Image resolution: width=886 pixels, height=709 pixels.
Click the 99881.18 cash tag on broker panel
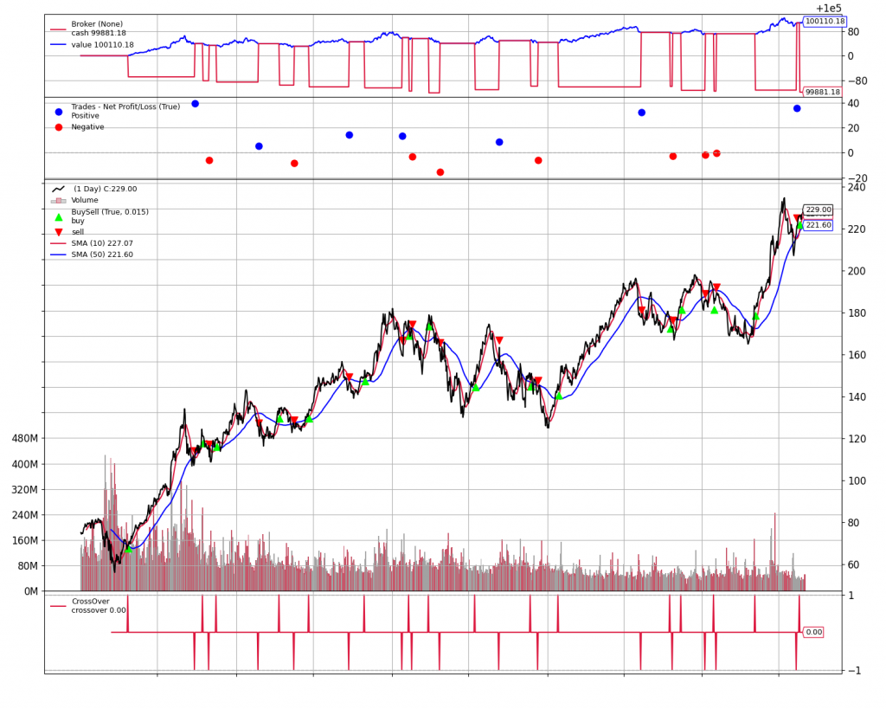tap(822, 92)
